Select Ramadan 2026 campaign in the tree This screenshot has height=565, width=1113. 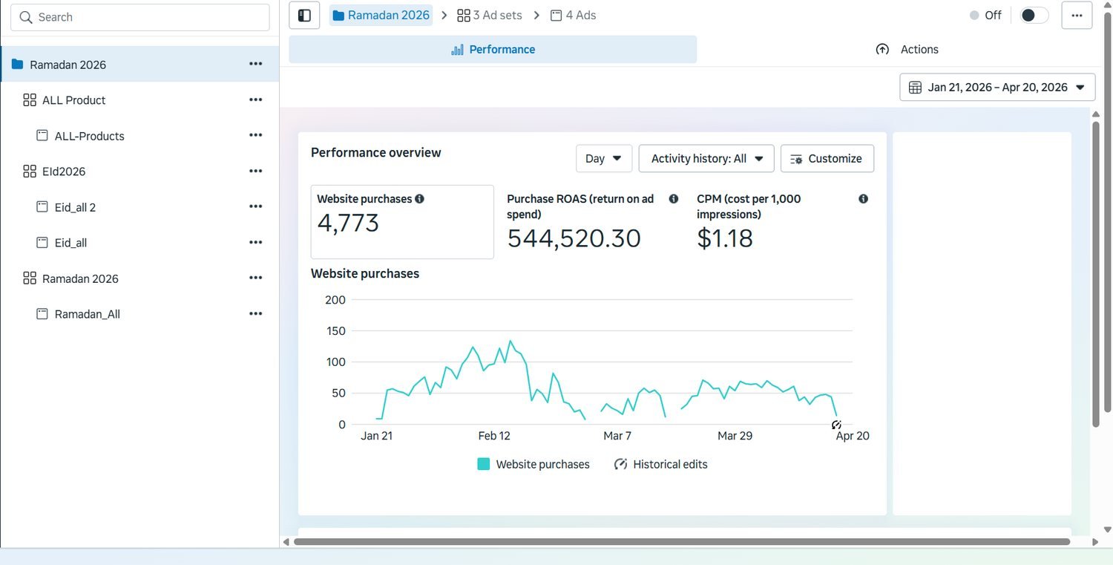coord(139,64)
